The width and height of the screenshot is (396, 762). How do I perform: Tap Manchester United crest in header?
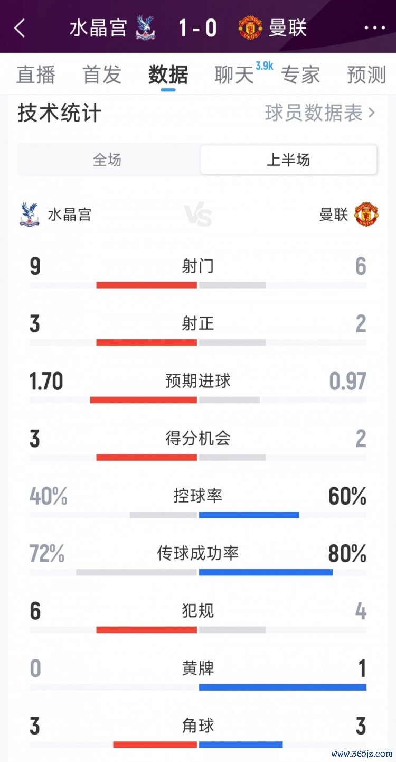tap(250, 27)
